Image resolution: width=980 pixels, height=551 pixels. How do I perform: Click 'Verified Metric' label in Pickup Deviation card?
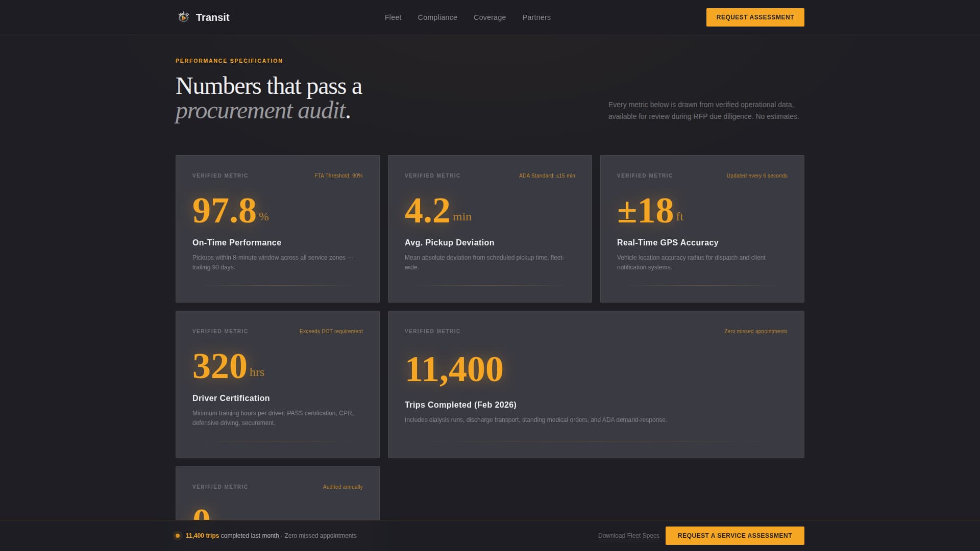point(432,176)
